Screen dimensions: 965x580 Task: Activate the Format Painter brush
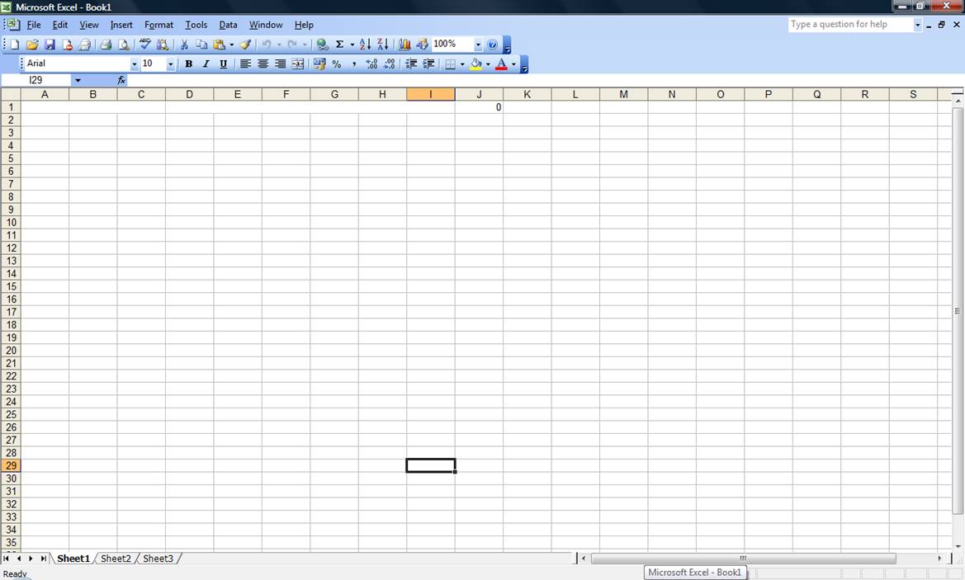(245, 45)
